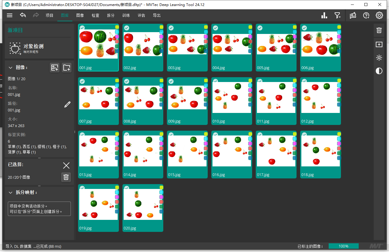389x252 pixels.
Task: Click the yellow label marker on 006.jpg
Action: (339, 27)
